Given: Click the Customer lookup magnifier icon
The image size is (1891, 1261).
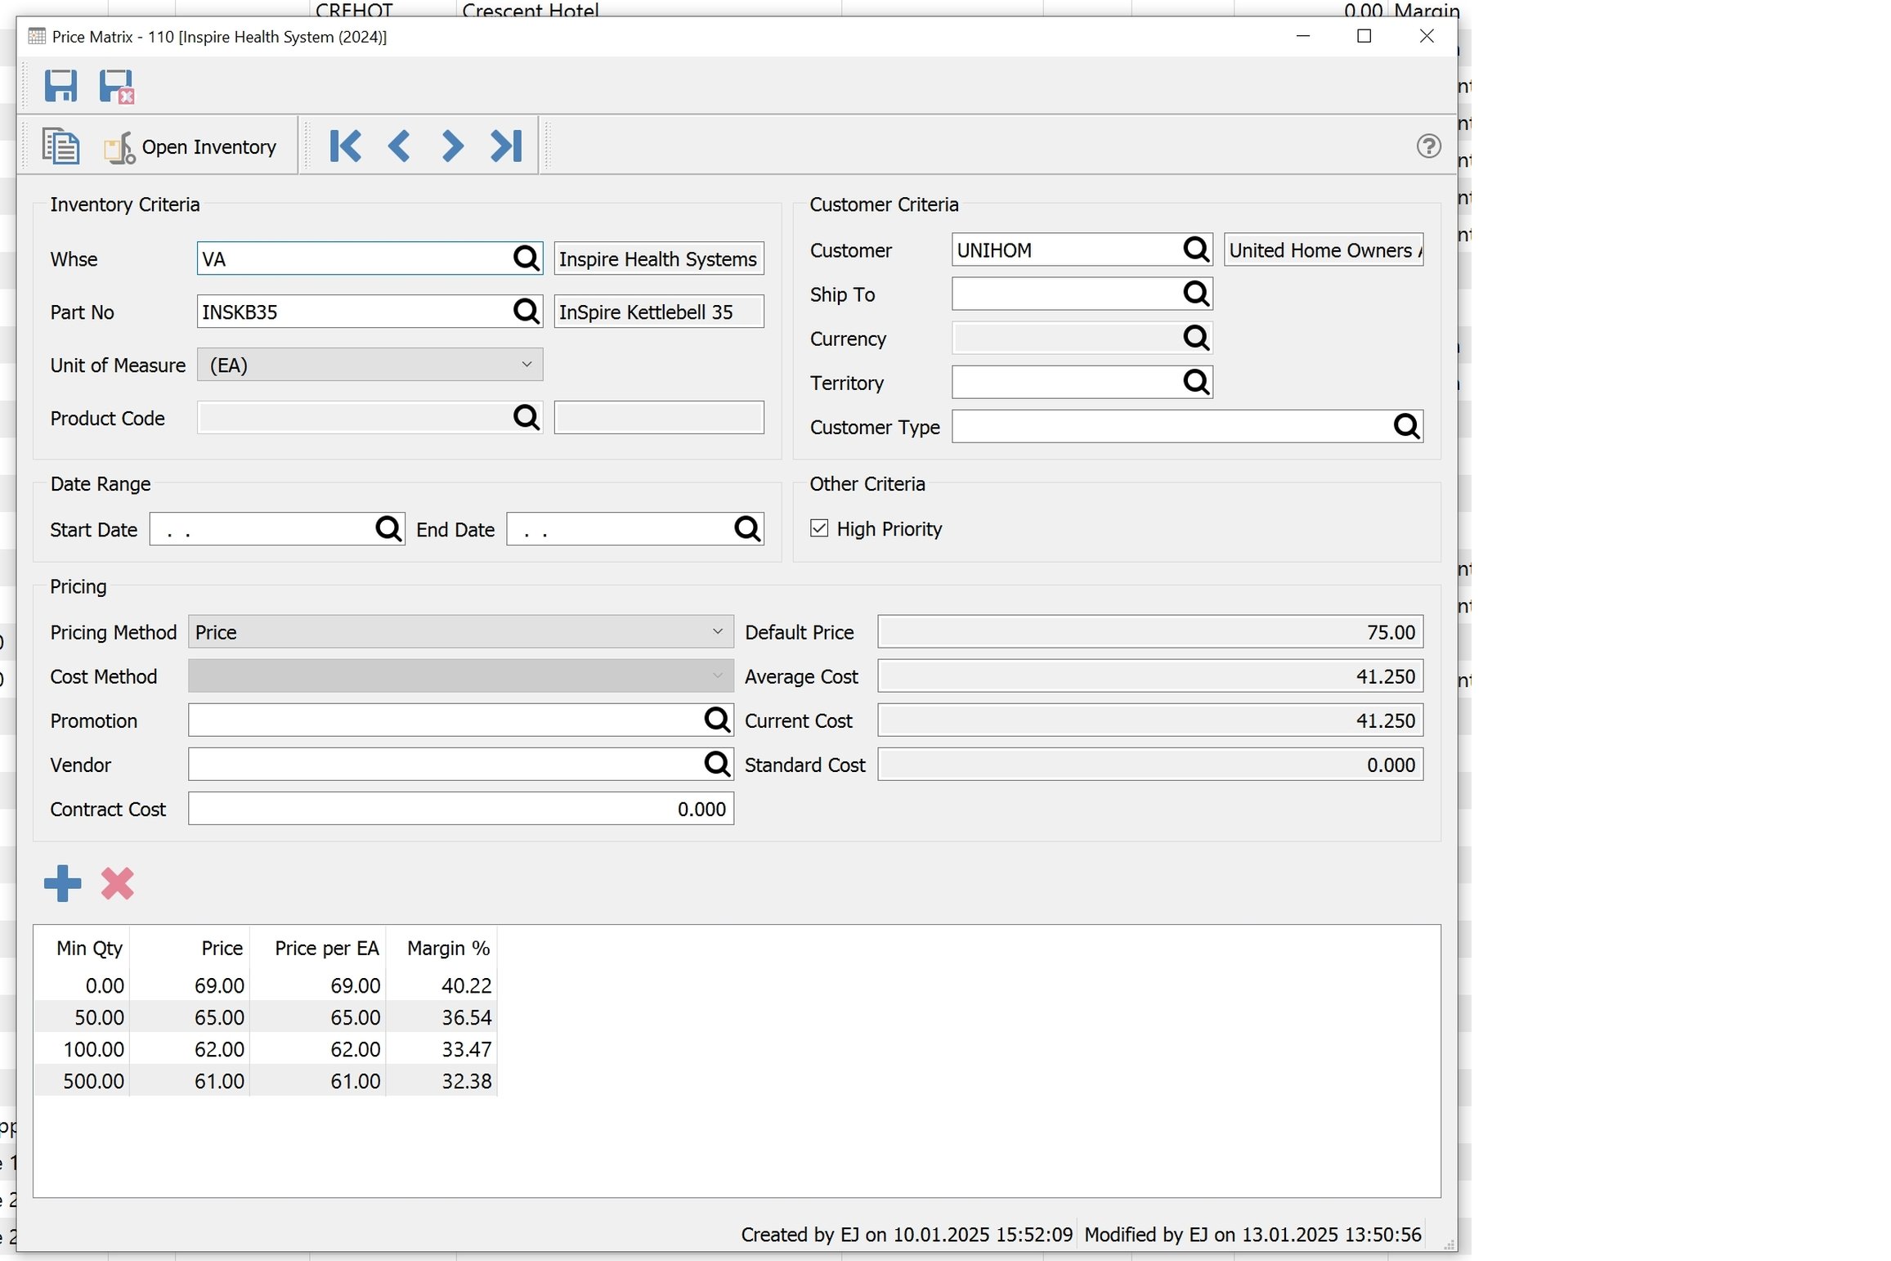Looking at the screenshot, I should [1196, 249].
